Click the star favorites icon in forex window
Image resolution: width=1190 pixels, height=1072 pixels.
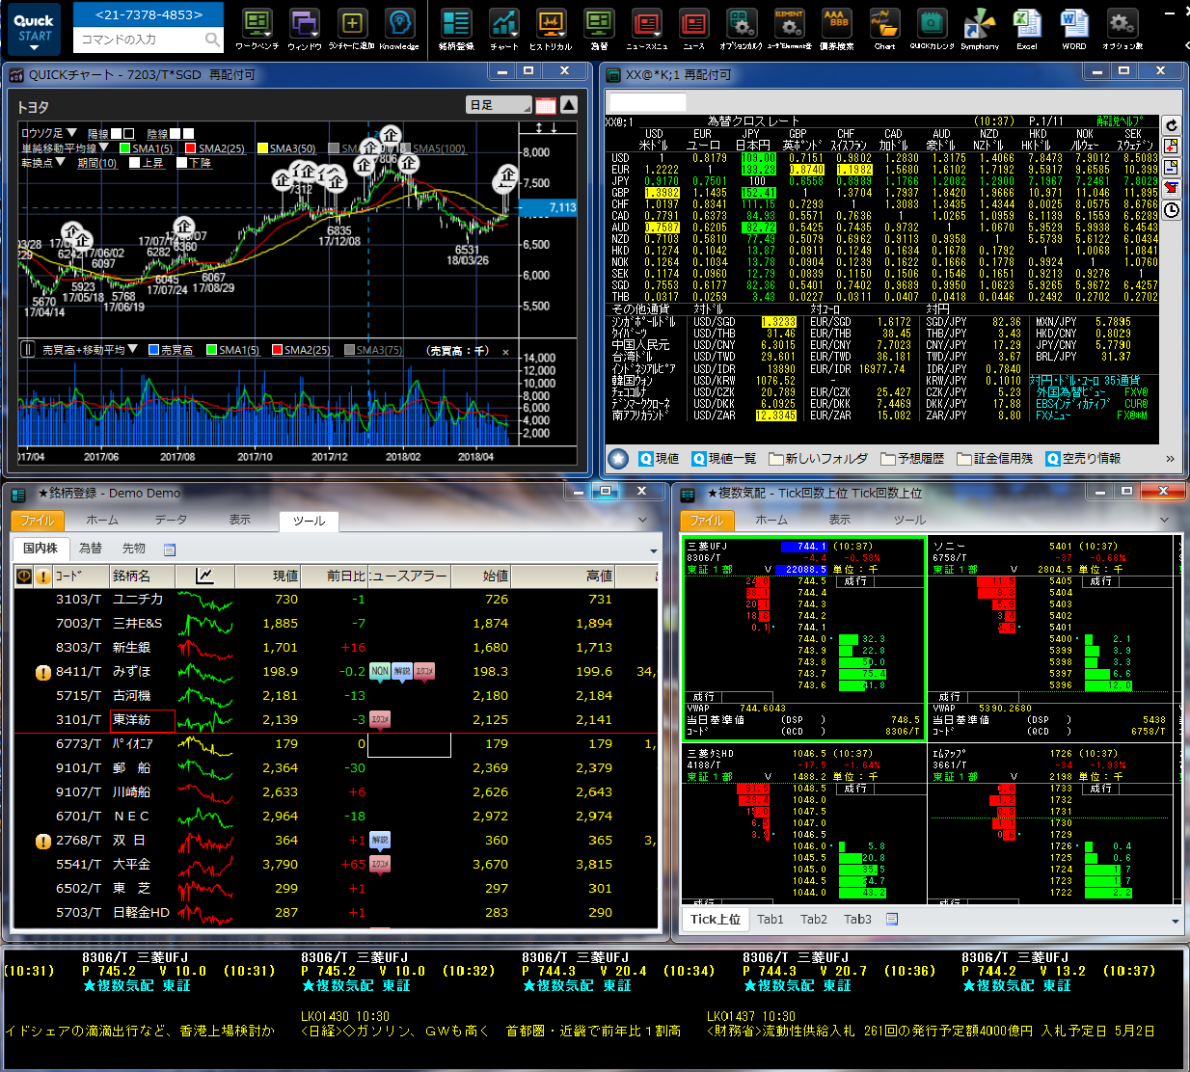click(x=619, y=459)
